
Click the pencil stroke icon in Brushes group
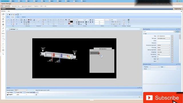(69, 22)
